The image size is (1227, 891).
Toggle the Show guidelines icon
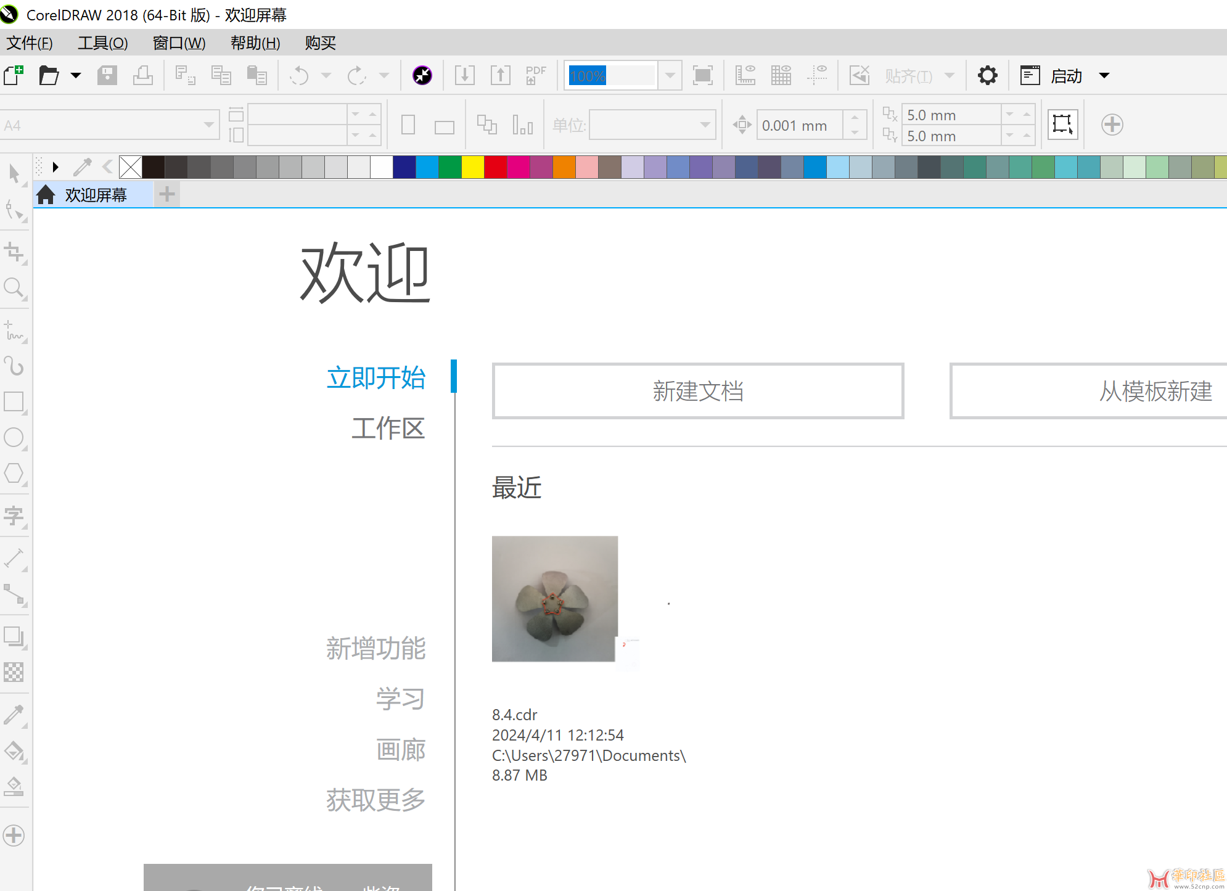[818, 75]
